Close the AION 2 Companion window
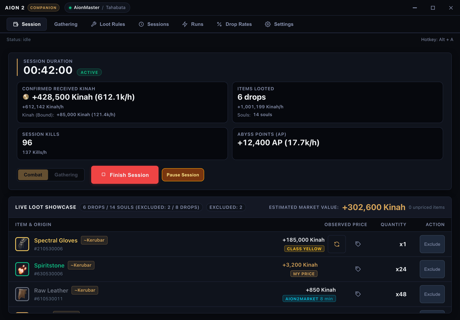The width and height of the screenshot is (460, 320). click(x=451, y=8)
